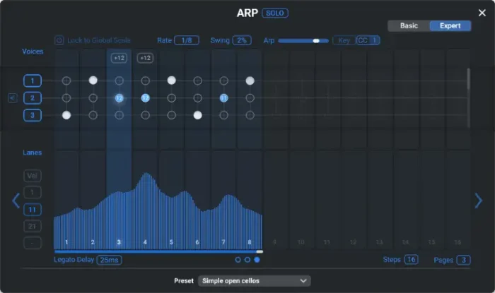Go to next page with right chevron
This screenshot has width=495, height=293.
click(479, 201)
